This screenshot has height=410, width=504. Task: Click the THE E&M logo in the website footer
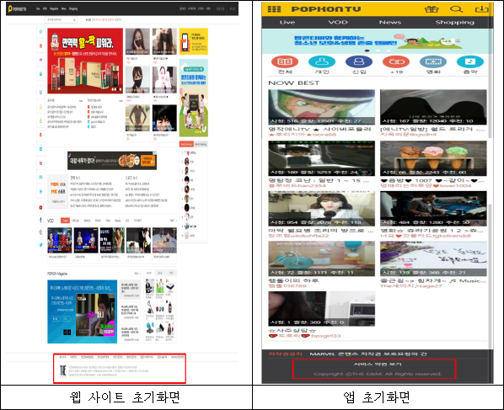coord(63,370)
